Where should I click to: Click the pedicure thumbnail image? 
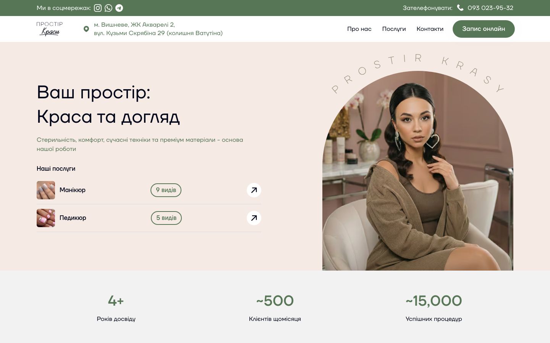pos(46,218)
